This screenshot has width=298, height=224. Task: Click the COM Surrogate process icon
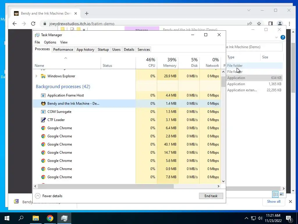[x=43, y=112]
